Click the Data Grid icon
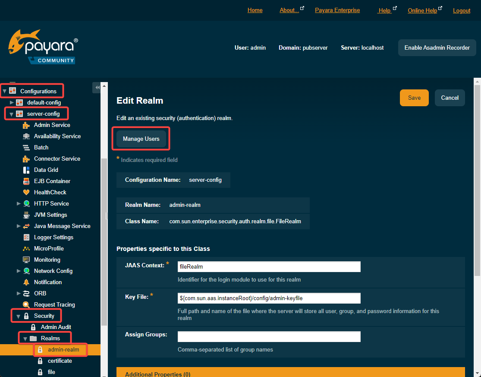 (26, 170)
